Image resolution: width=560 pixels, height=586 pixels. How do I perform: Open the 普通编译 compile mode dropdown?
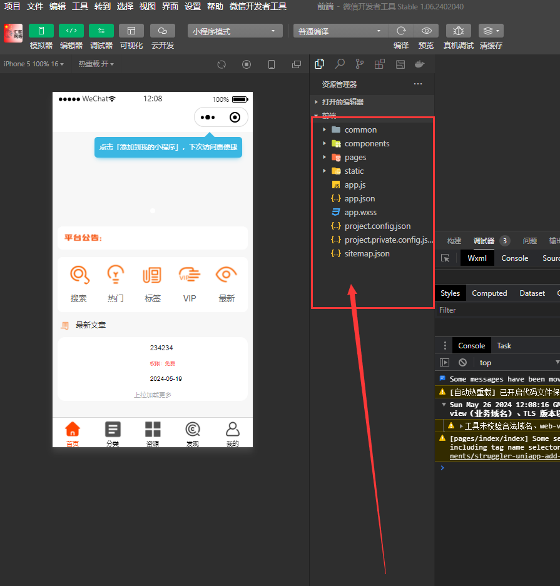tap(341, 31)
